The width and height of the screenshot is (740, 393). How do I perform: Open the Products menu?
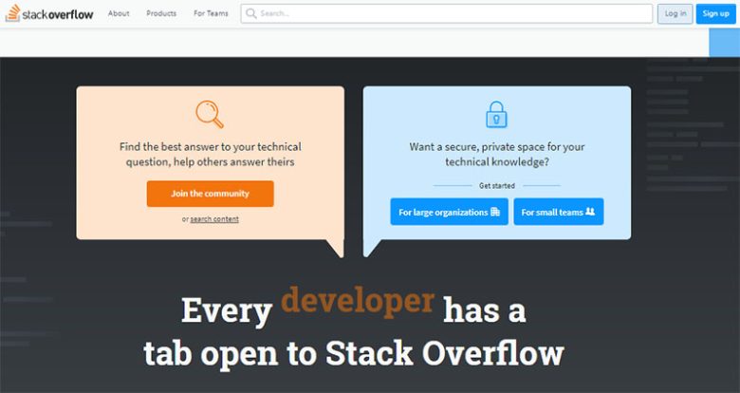click(x=161, y=13)
